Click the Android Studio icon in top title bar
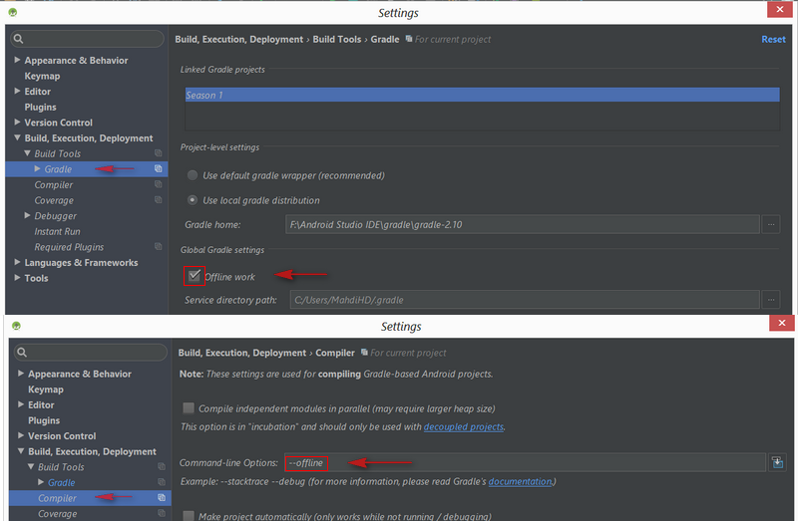This screenshot has height=521, width=798. point(12,12)
